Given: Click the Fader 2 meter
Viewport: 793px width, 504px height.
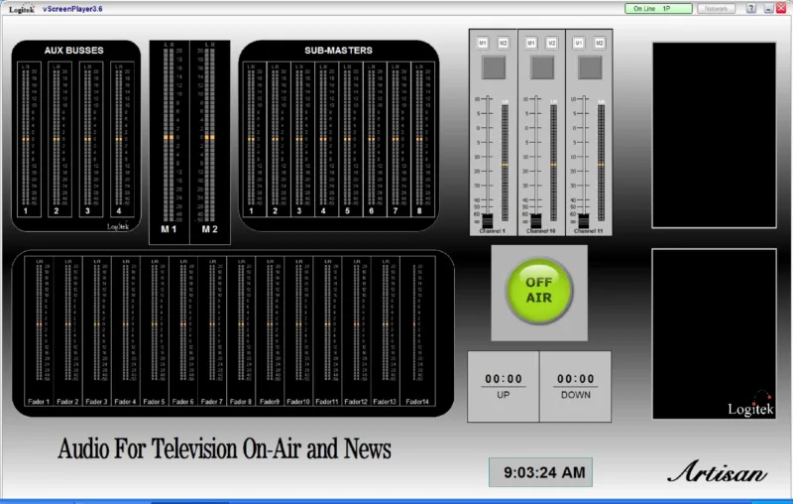Looking at the screenshot, I should (67, 331).
